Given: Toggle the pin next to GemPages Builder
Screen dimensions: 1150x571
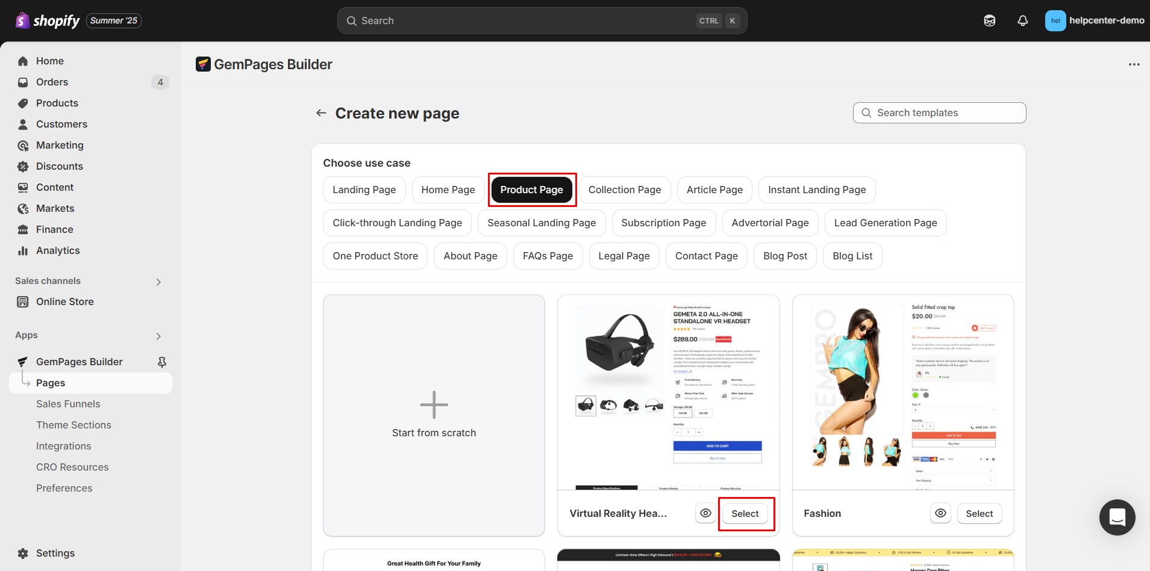Looking at the screenshot, I should coord(161,362).
